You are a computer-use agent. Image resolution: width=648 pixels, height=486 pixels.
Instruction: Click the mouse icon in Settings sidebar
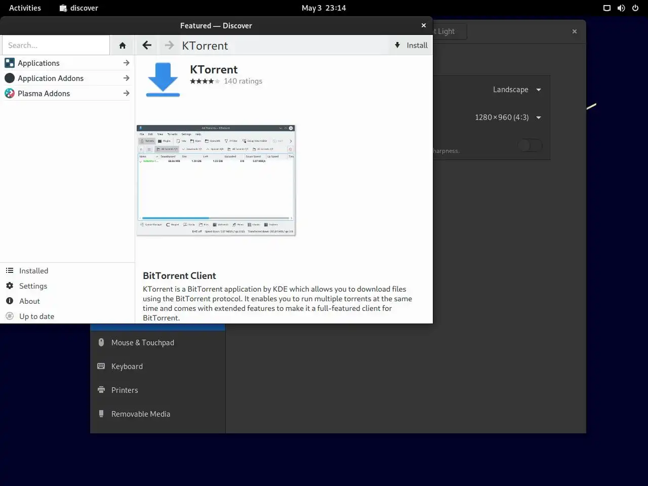pyautogui.click(x=101, y=342)
